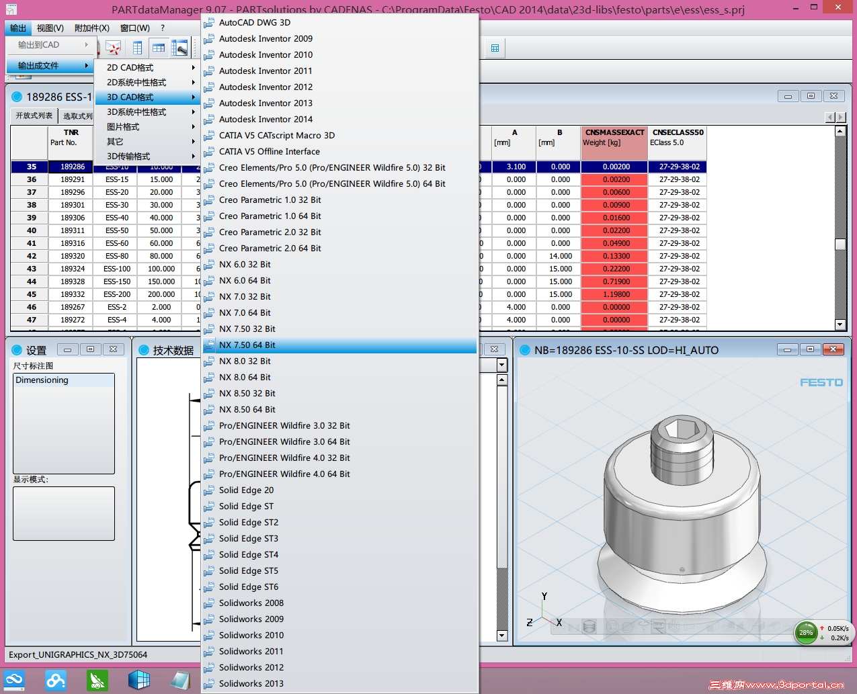The height and width of the screenshot is (694, 857).
Task: Click the tab scroll left arrow
Action: point(830,117)
